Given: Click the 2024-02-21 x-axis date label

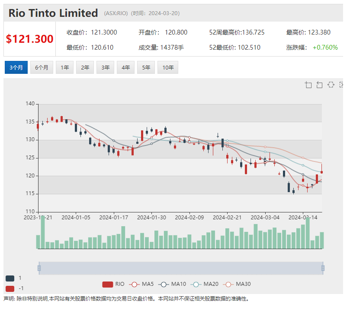Looking at the screenshot, I should (227, 218).
